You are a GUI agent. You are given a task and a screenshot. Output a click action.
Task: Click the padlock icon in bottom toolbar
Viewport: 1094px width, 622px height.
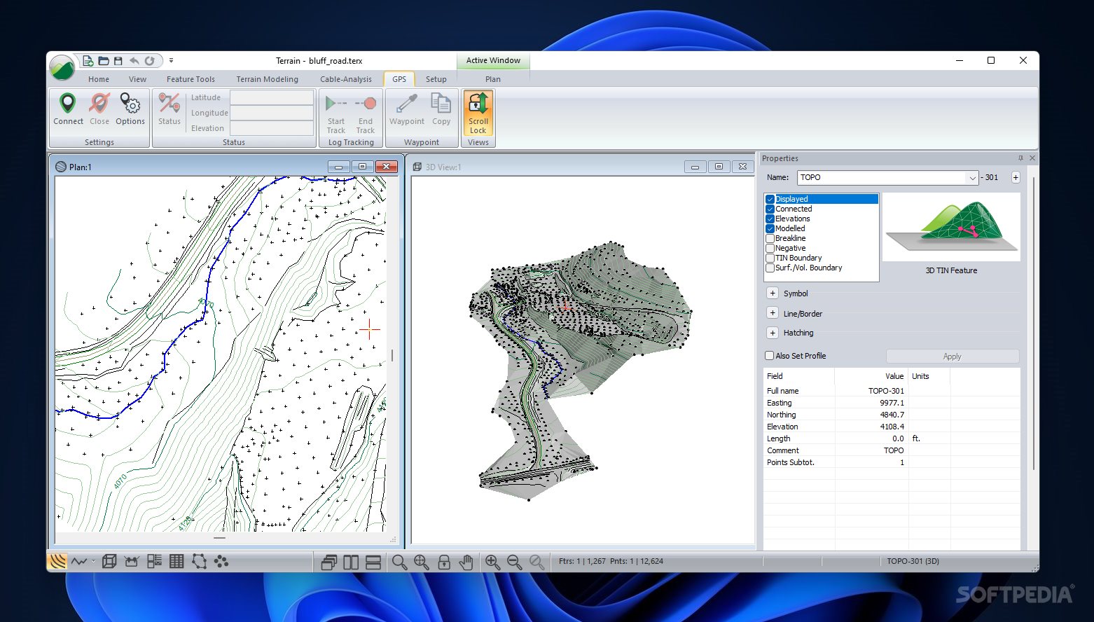[444, 562]
